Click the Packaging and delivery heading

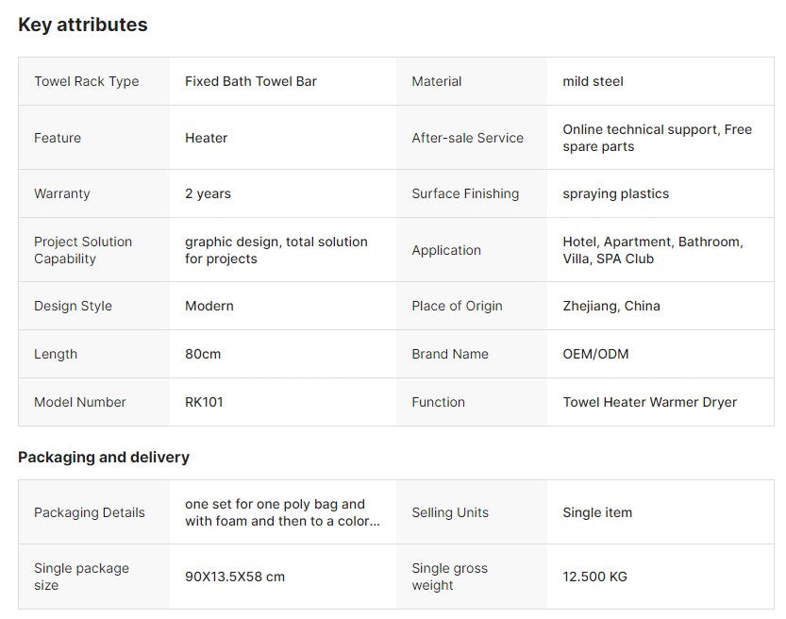(x=104, y=457)
